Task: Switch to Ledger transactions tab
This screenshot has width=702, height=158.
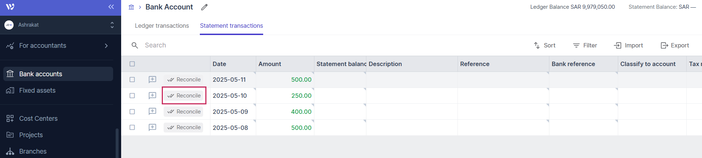Action: pos(162,26)
